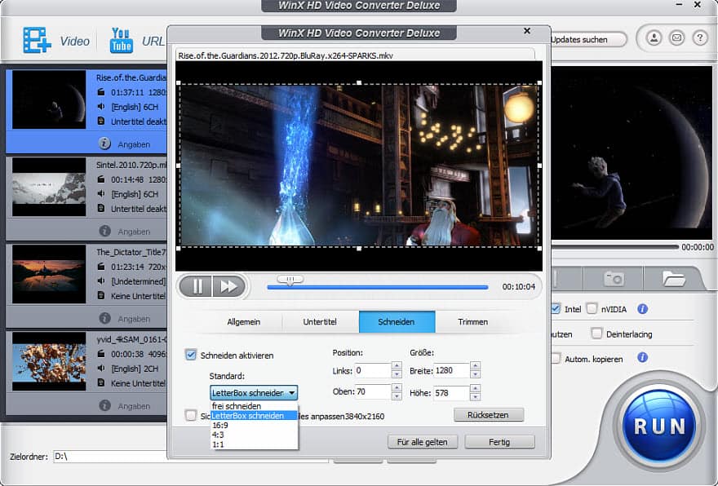Enable the Deinterlacing checkbox
718x486 pixels.
point(596,334)
